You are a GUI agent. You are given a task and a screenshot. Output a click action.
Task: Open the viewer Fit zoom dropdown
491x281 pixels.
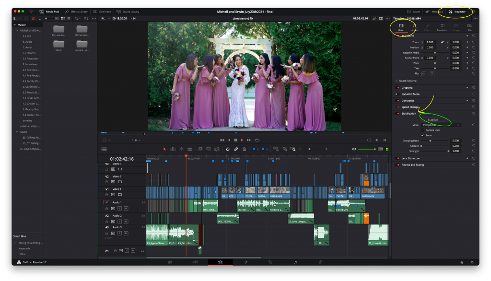pyautogui.click(x=105, y=18)
